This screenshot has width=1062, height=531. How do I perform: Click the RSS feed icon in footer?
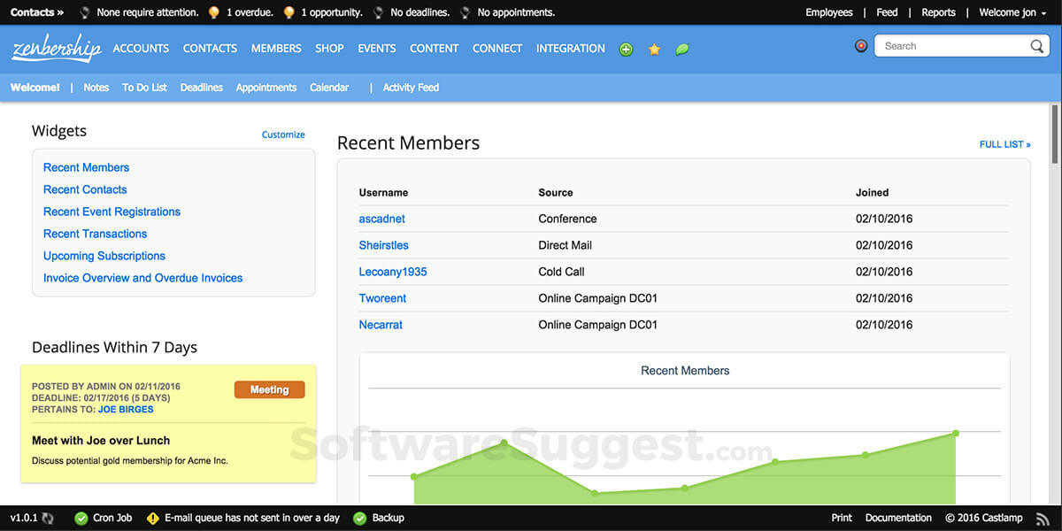[x=1043, y=519]
